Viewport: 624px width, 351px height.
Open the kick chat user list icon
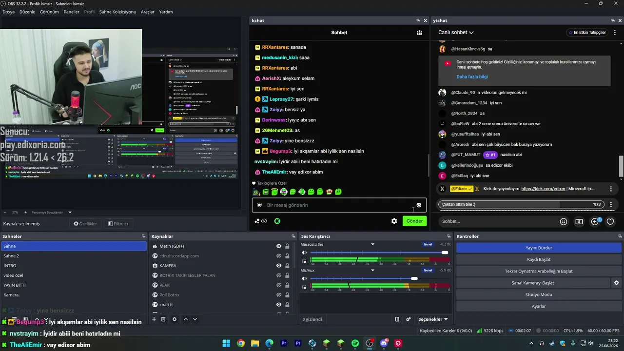pos(419,33)
